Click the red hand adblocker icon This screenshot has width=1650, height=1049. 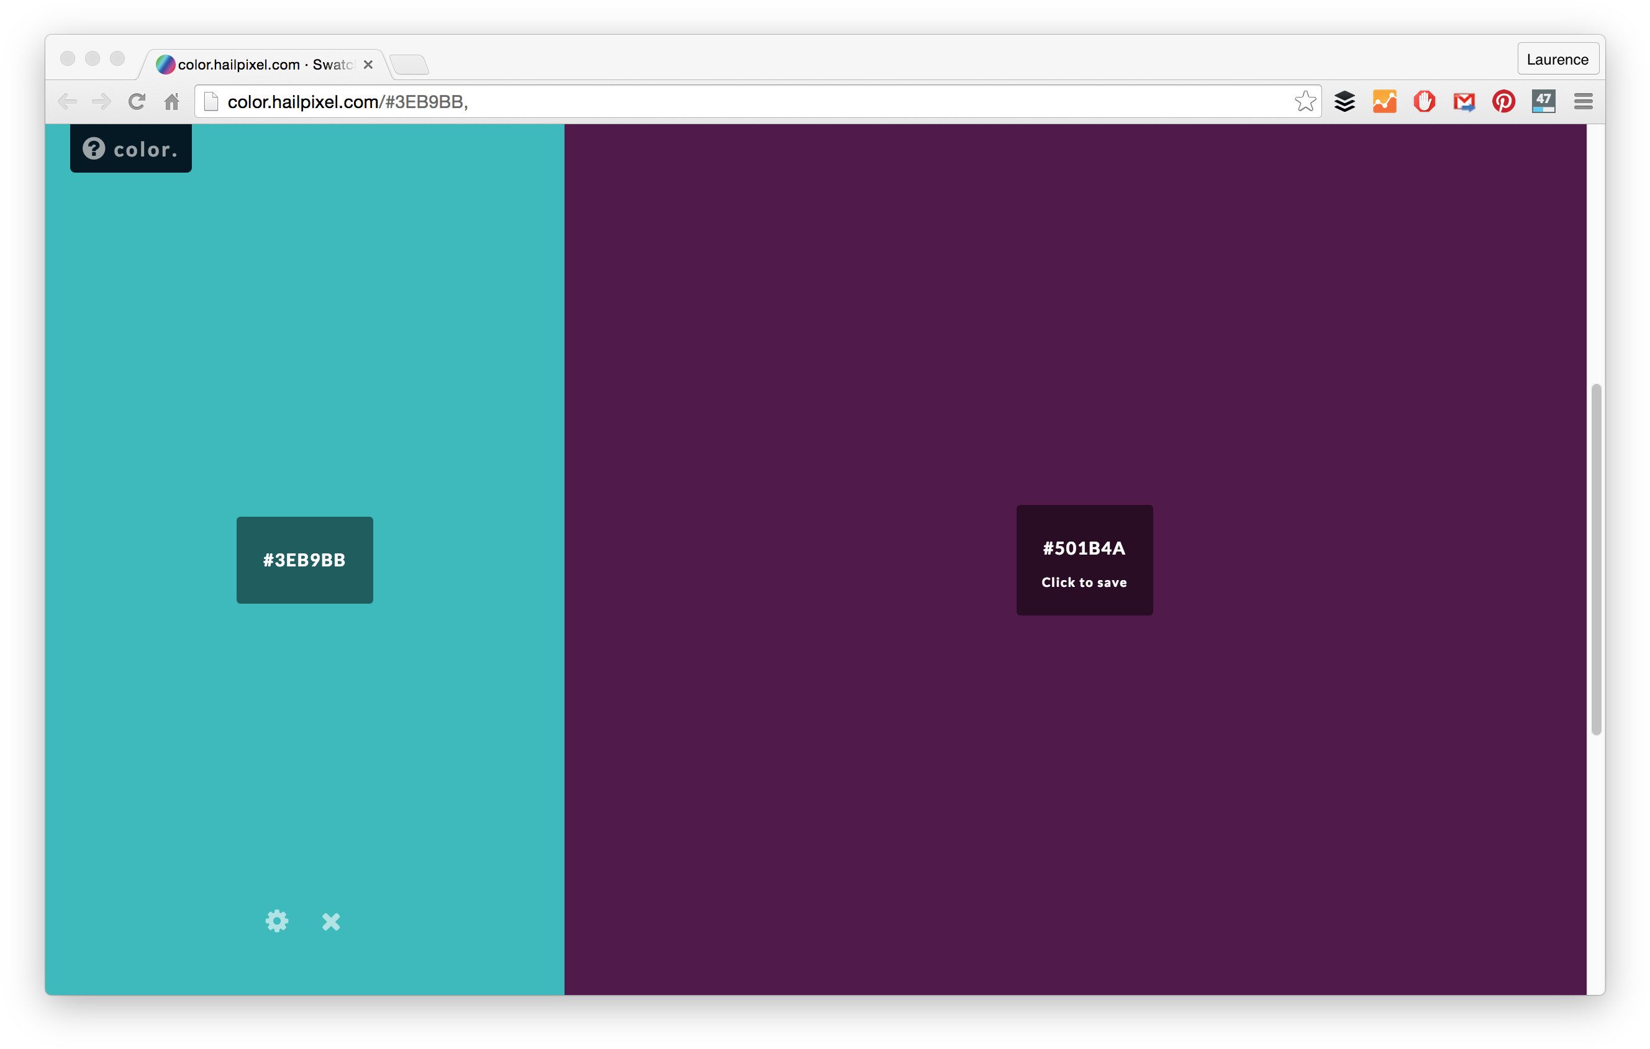1425,101
